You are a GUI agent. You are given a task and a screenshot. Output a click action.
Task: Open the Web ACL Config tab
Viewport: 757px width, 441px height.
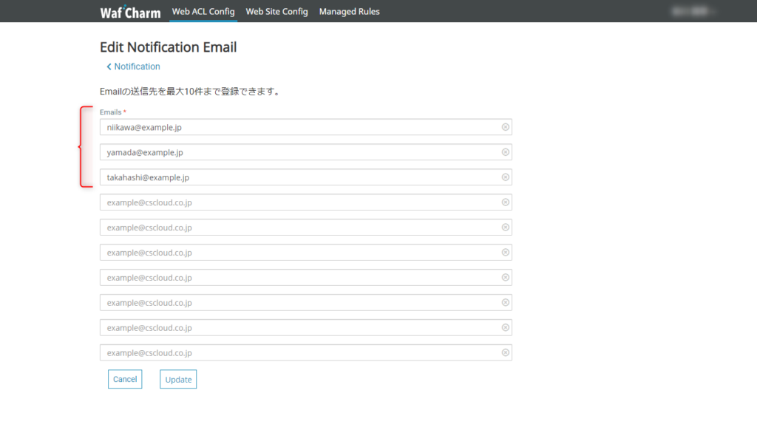pyautogui.click(x=203, y=12)
